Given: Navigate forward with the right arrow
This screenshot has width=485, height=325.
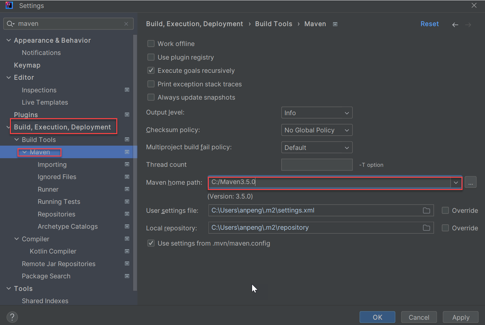Looking at the screenshot, I should point(468,24).
